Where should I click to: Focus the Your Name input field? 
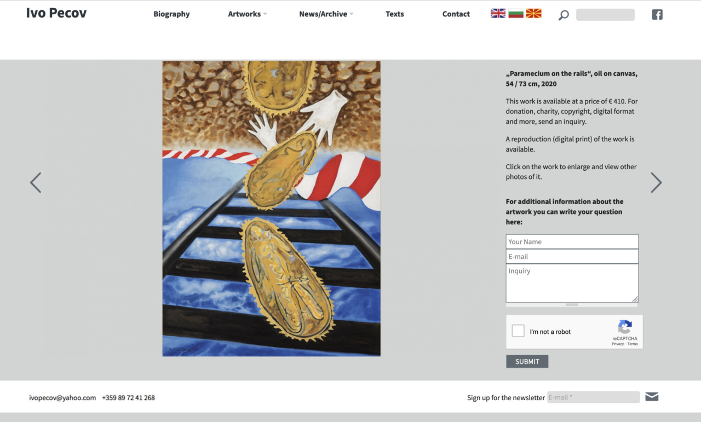(x=572, y=241)
